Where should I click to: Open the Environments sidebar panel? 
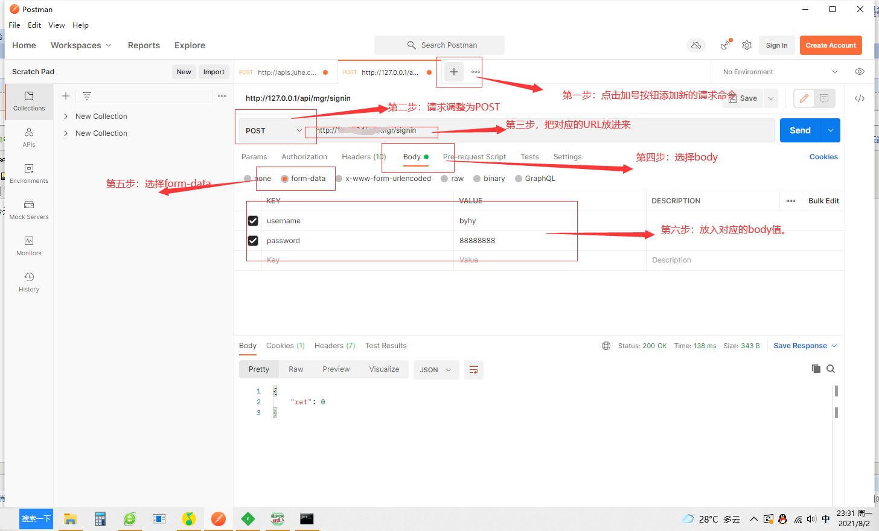[x=29, y=173]
